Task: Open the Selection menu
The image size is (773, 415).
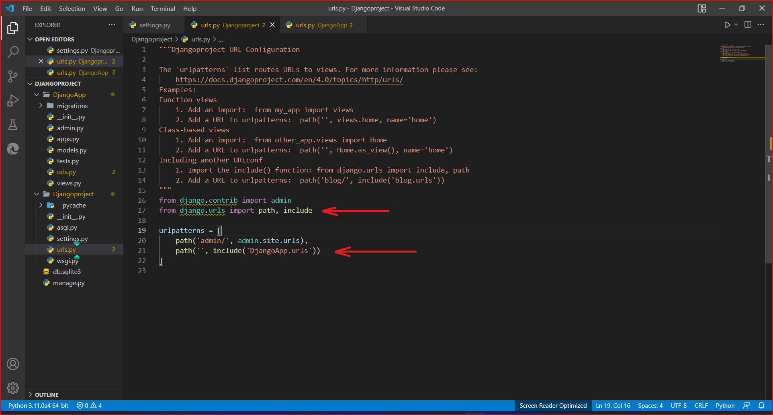Action: 72,8
